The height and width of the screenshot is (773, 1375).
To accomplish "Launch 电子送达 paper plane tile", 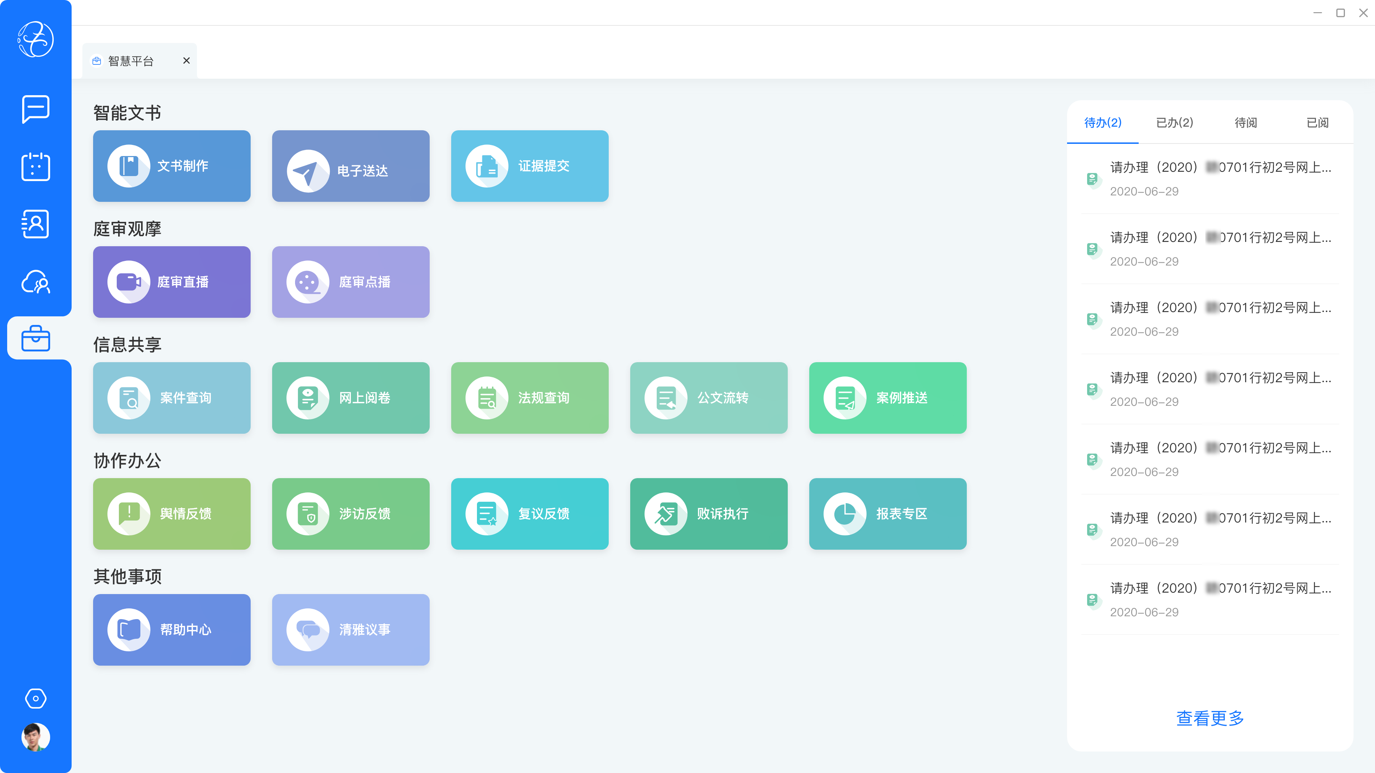I will point(350,166).
